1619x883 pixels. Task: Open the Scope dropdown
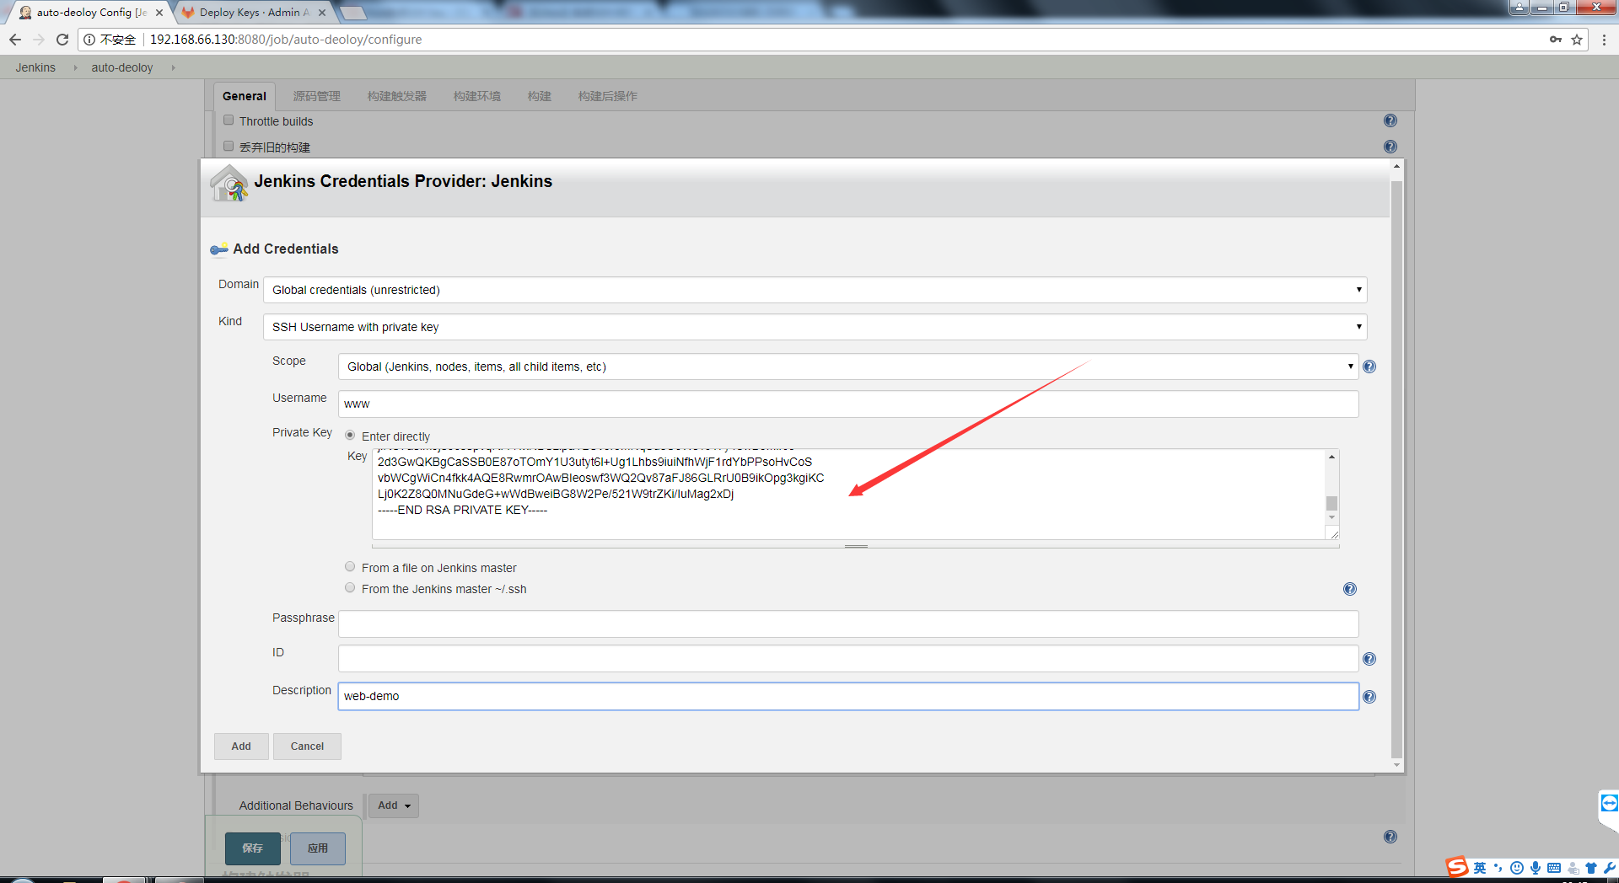(848, 367)
